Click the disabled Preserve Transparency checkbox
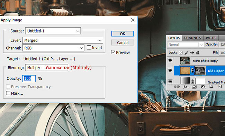This screenshot has height=136, width=225. click(8, 87)
